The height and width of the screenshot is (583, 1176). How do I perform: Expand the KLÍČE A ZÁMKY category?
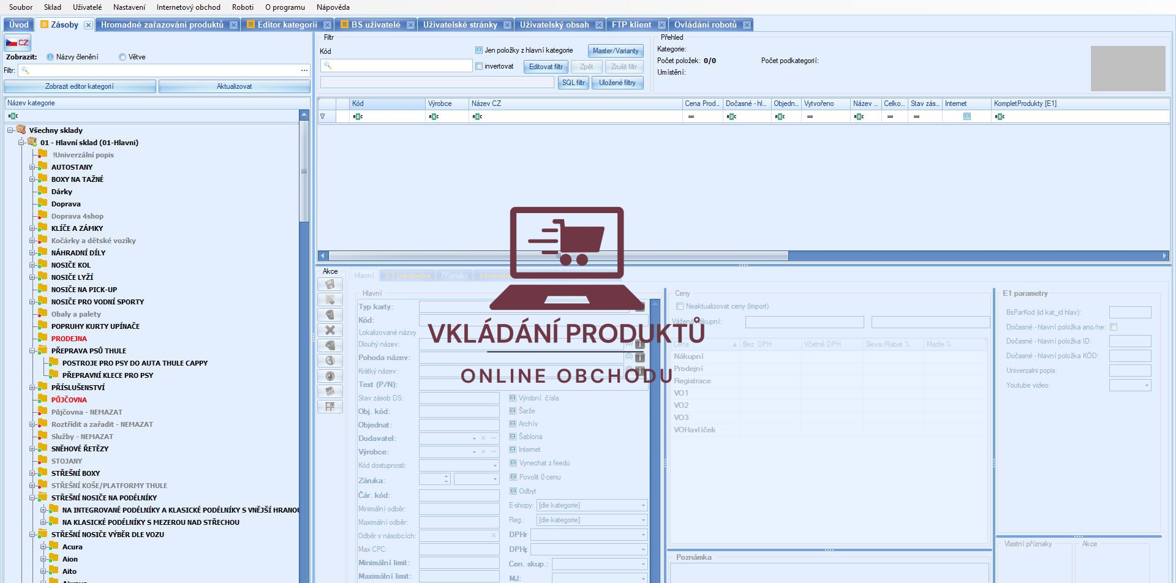click(x=32, y=228)
